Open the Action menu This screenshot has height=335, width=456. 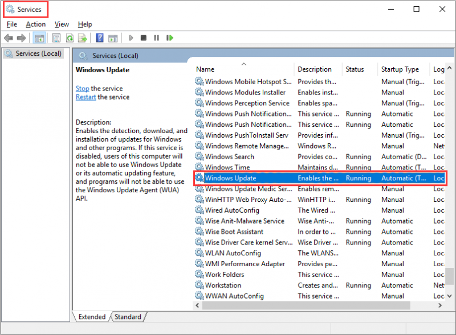[x=36, y=24]
